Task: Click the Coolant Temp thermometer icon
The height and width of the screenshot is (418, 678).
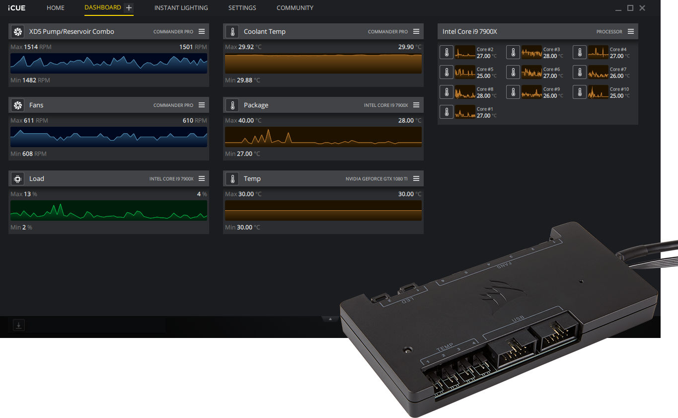Action: pos(232,32)
